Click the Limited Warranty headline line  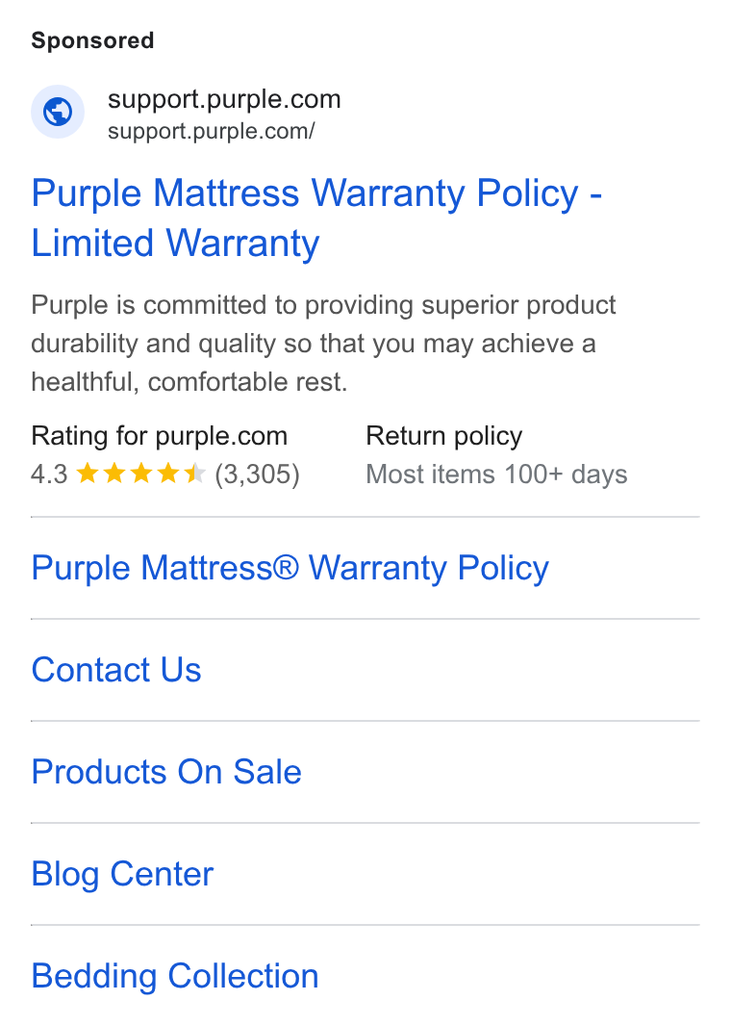(175, 244)
